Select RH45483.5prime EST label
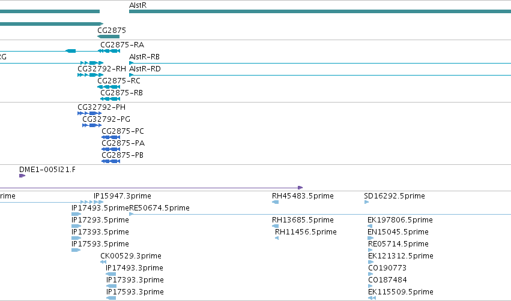Image resolution: width=511 pixels, height=301 pixels. [303, 196]
